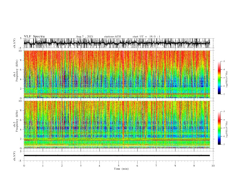Image resolution: width=240 pixels, height=186 pixels.
Task: Click the "start UT = 18: 0 : 1" text
Action: (x=146, y=36)
